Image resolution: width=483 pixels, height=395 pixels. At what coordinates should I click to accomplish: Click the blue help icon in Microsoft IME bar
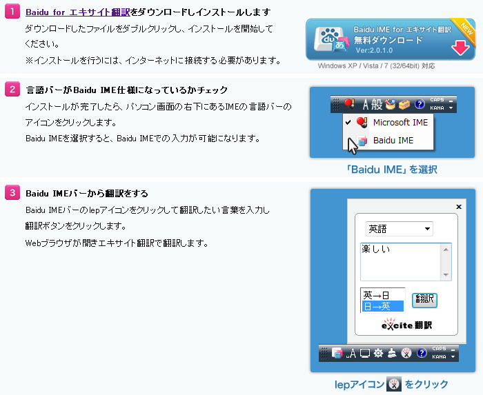(420, 104)
